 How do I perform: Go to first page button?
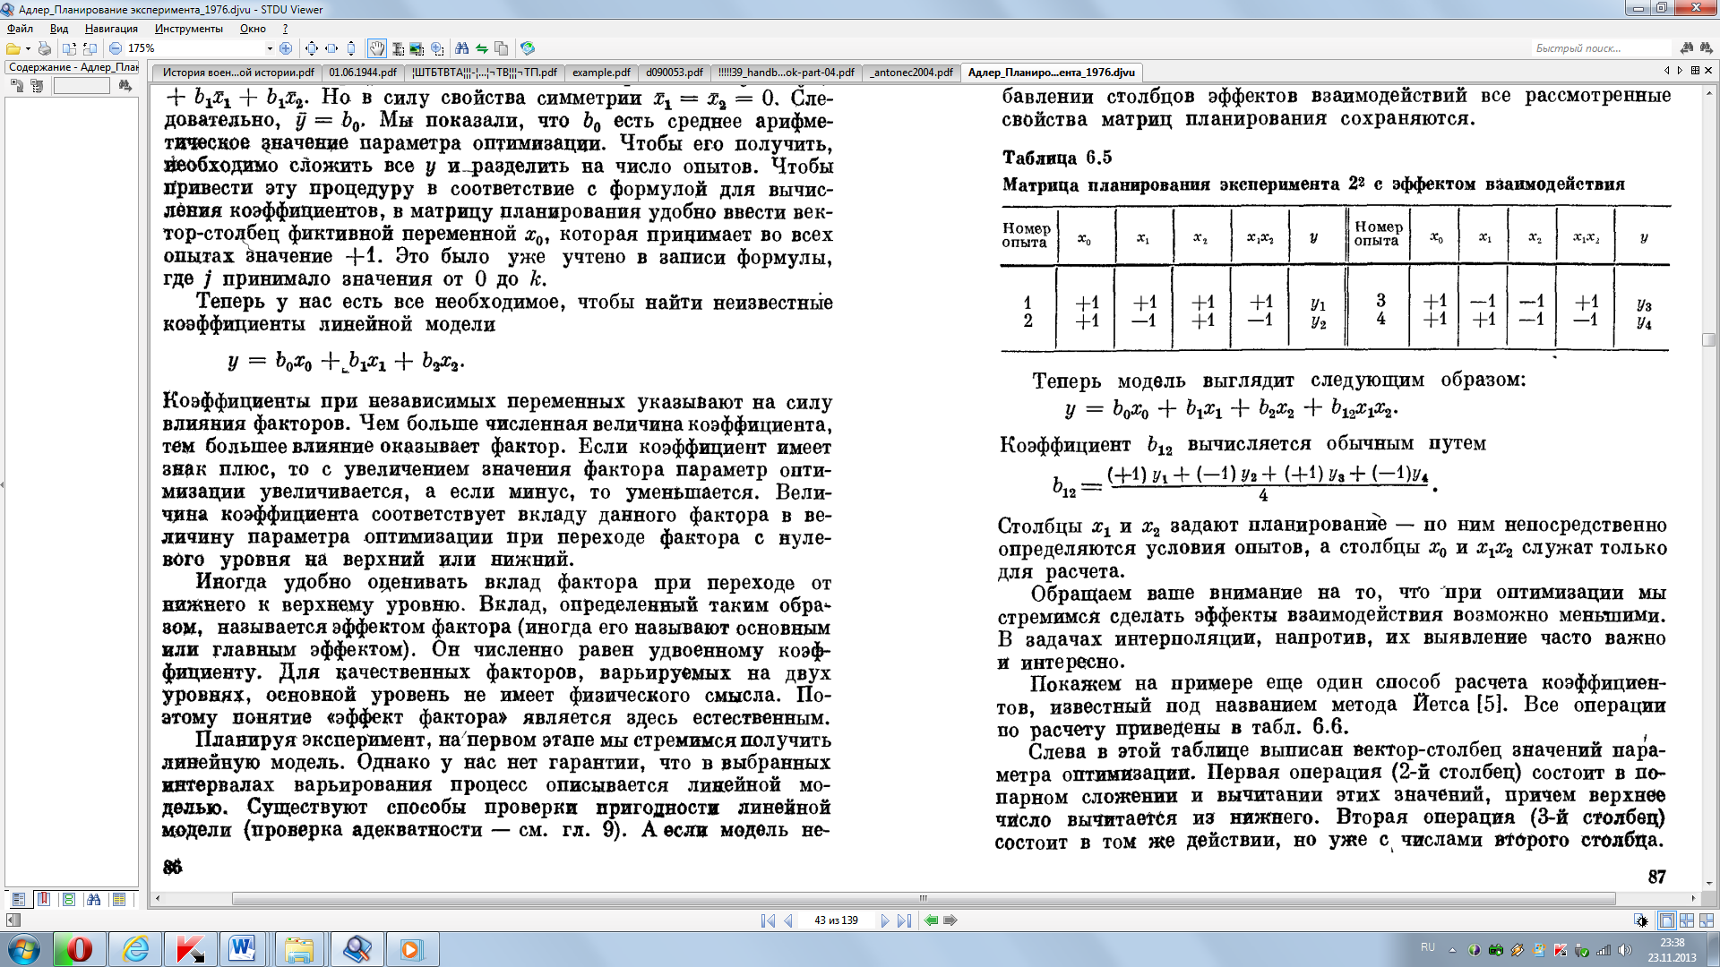[x=768, y=920]
